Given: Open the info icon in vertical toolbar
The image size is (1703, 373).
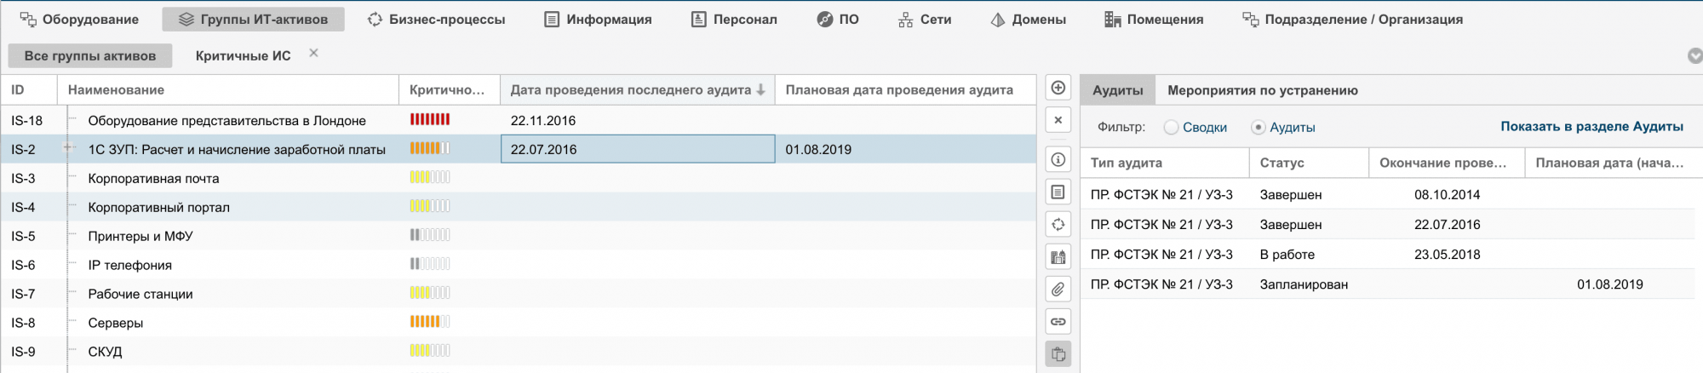Looking at the screenshot, I should [x=1058, y=159].
